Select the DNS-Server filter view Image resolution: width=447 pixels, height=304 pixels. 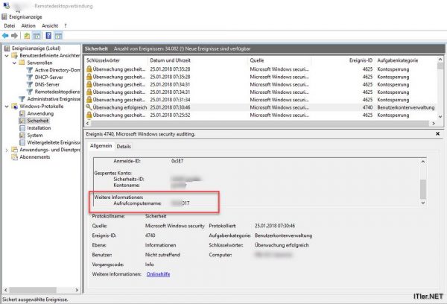[x=48, y=84]
